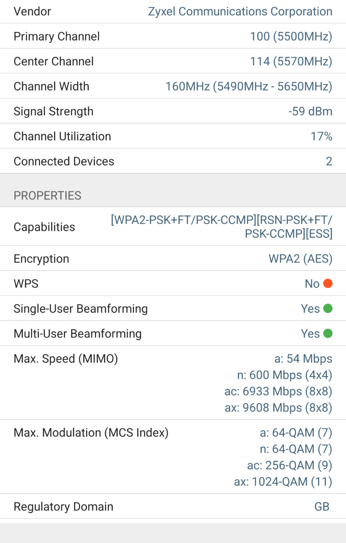Tap Zyxel Communications Corporation vendor value
The width and height of the screenshot is (346, 543).
240,12
